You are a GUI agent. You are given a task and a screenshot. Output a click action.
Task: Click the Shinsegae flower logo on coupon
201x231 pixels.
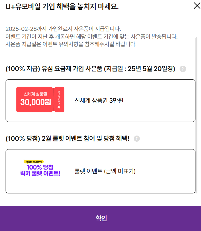click(59, 107)
